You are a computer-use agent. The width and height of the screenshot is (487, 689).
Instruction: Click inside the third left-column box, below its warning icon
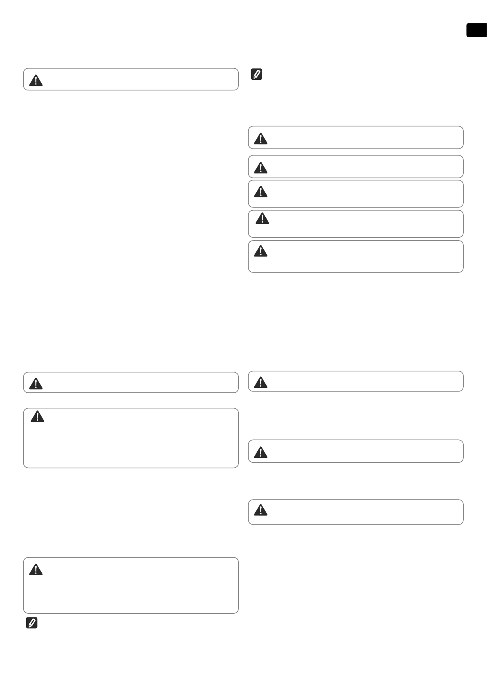pyautogui.click(x=131, y=446)
